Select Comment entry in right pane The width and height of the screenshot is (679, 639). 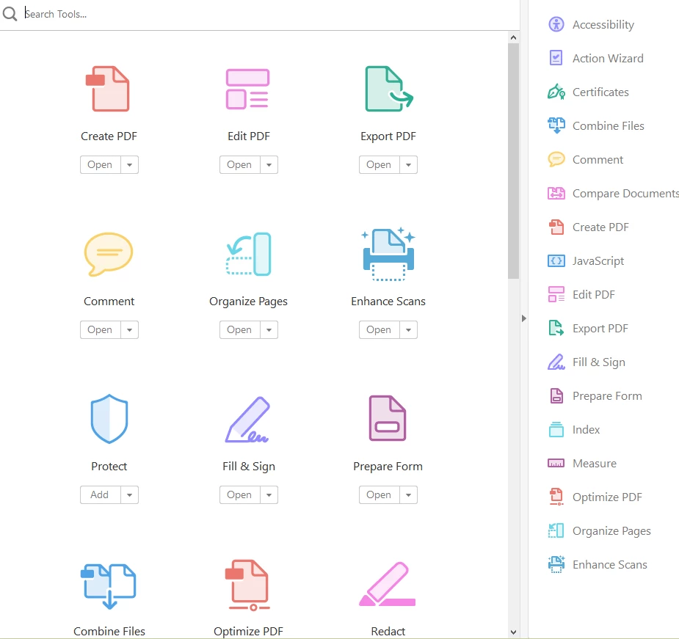[x=586, y=160]
